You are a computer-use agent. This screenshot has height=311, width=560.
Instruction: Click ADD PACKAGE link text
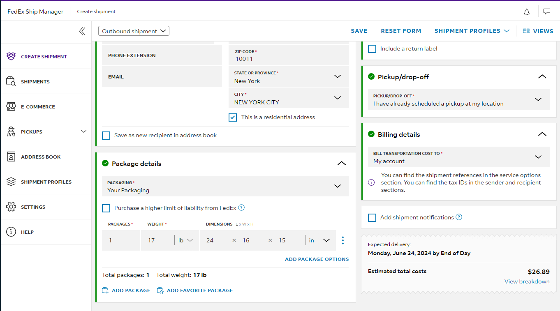pos(131,290)
